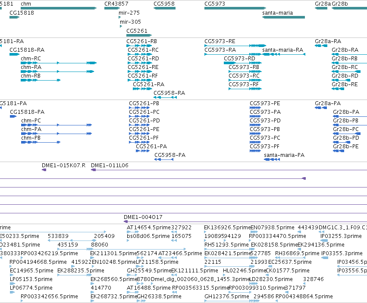Click the CG5973-RA transcript
367x303 pixels.
233,54
